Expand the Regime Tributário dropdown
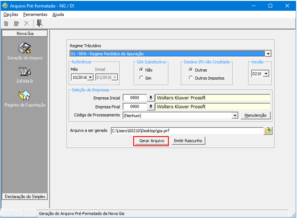 tap(268, 53)
